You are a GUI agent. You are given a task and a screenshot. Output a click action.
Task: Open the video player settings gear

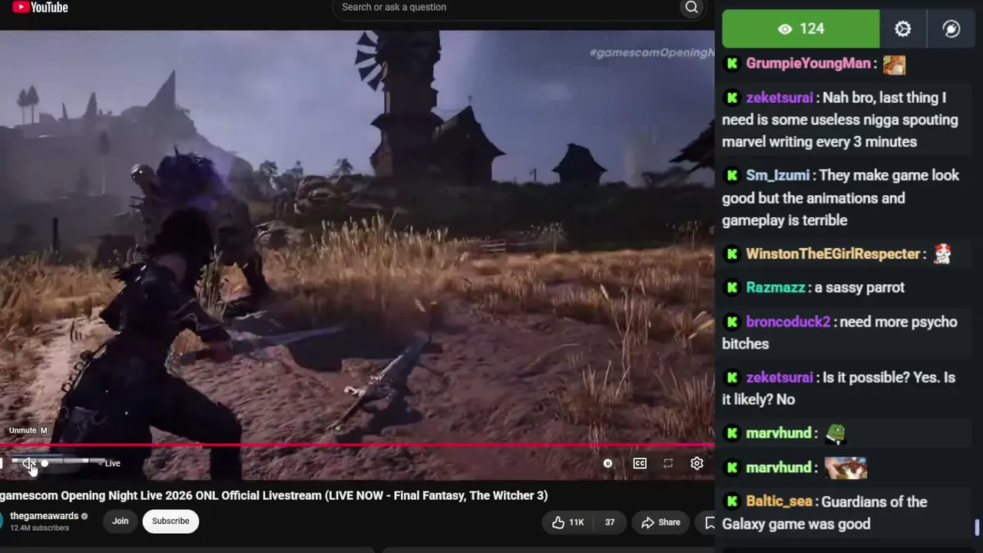click(x=697, y=463)
